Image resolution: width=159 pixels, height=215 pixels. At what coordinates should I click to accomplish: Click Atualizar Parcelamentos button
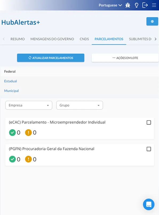click(51, 58)
